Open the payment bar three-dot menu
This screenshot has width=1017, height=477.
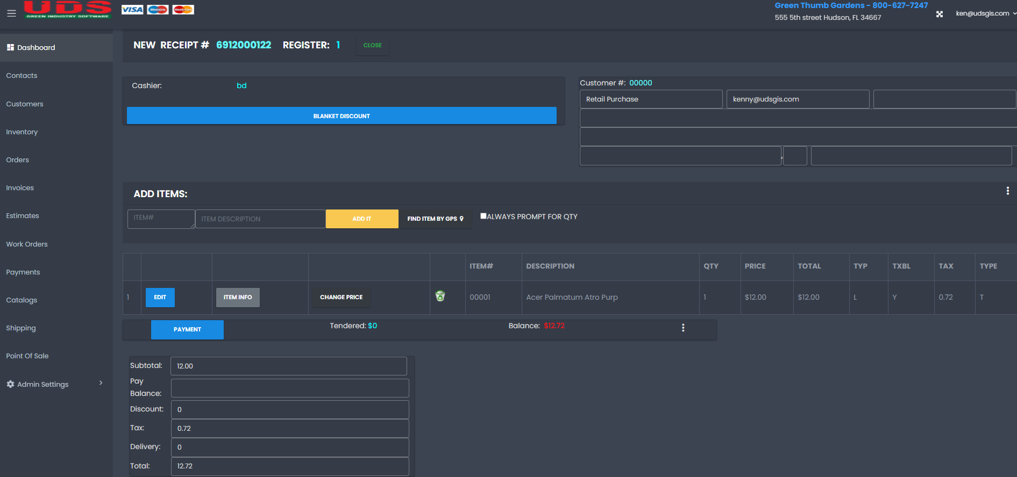[x=683, y=328]
